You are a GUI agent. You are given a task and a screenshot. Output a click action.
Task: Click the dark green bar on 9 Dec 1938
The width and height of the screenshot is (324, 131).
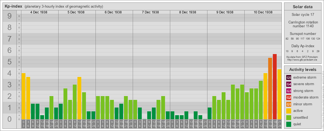(x=210, y=114)
